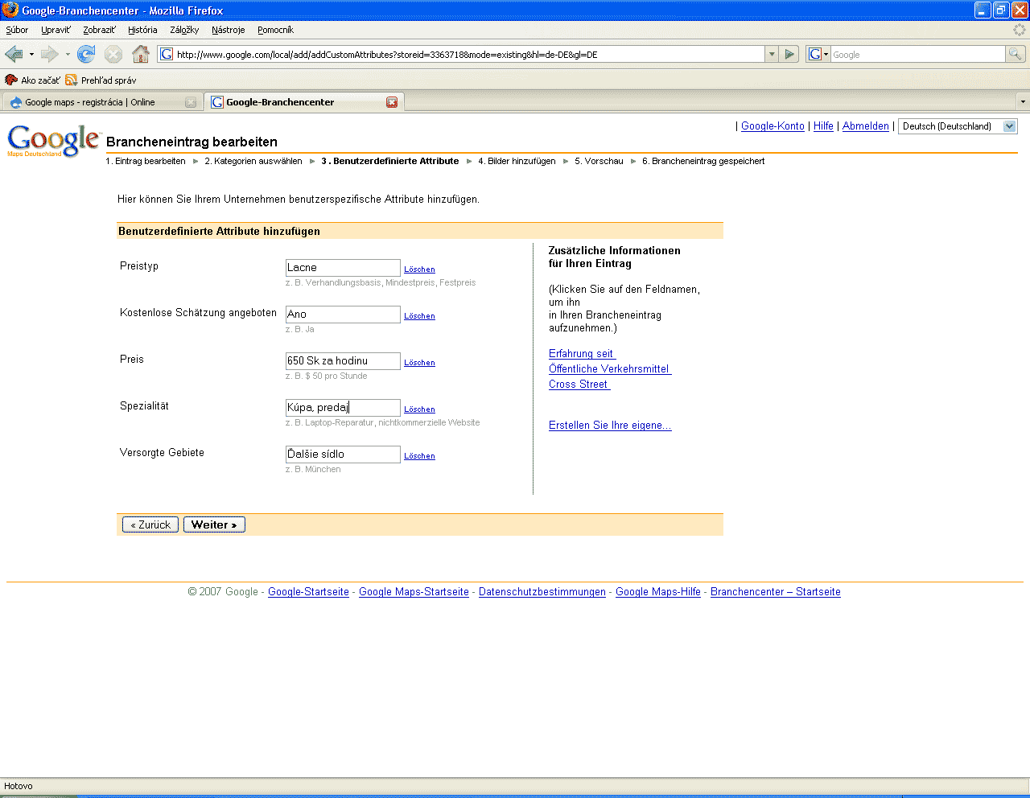1030x798 pixels.
Task: Click Löschen next to Versorgte Gebiete
Action: click(419, 456)
